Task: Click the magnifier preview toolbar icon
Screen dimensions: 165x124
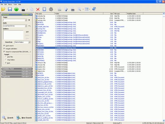Action: coord(79,9)
